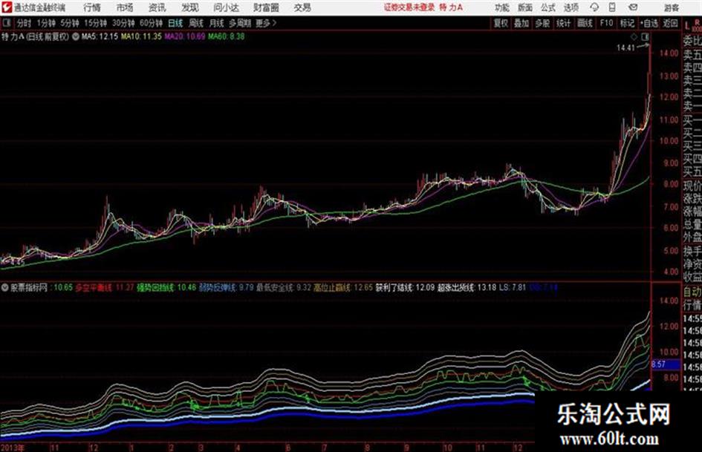Open the 市场 menu
702x452 pixels.
coord(125,7)
